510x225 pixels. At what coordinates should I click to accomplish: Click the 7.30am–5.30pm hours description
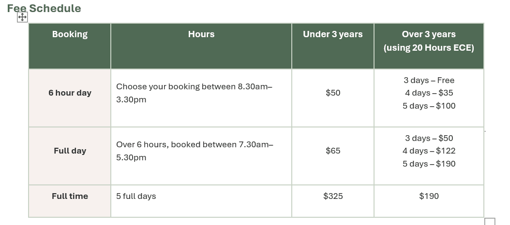[195, 151]
